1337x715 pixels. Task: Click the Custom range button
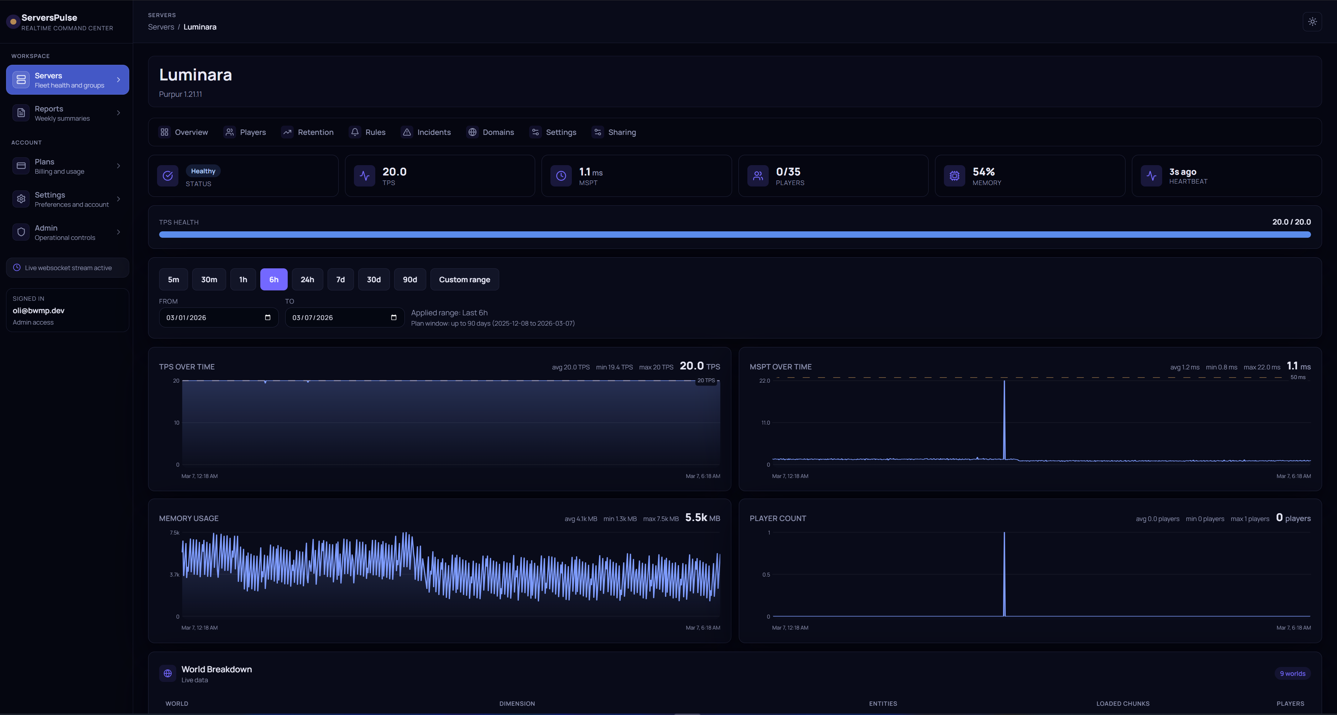465,280
